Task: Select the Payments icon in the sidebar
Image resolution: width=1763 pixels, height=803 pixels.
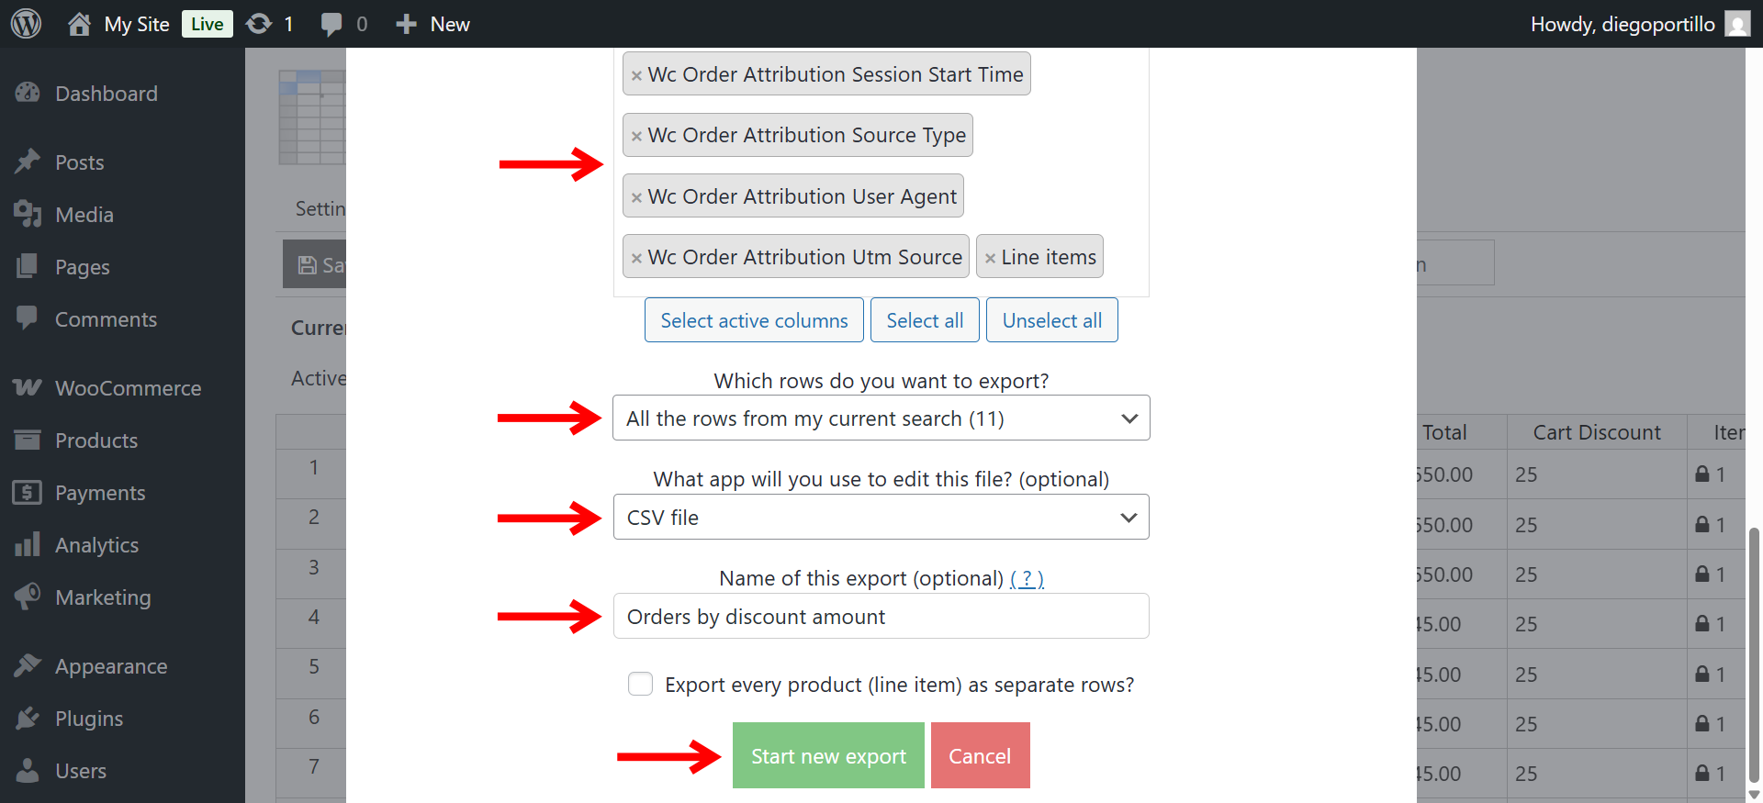Action: tap(28, 492)
